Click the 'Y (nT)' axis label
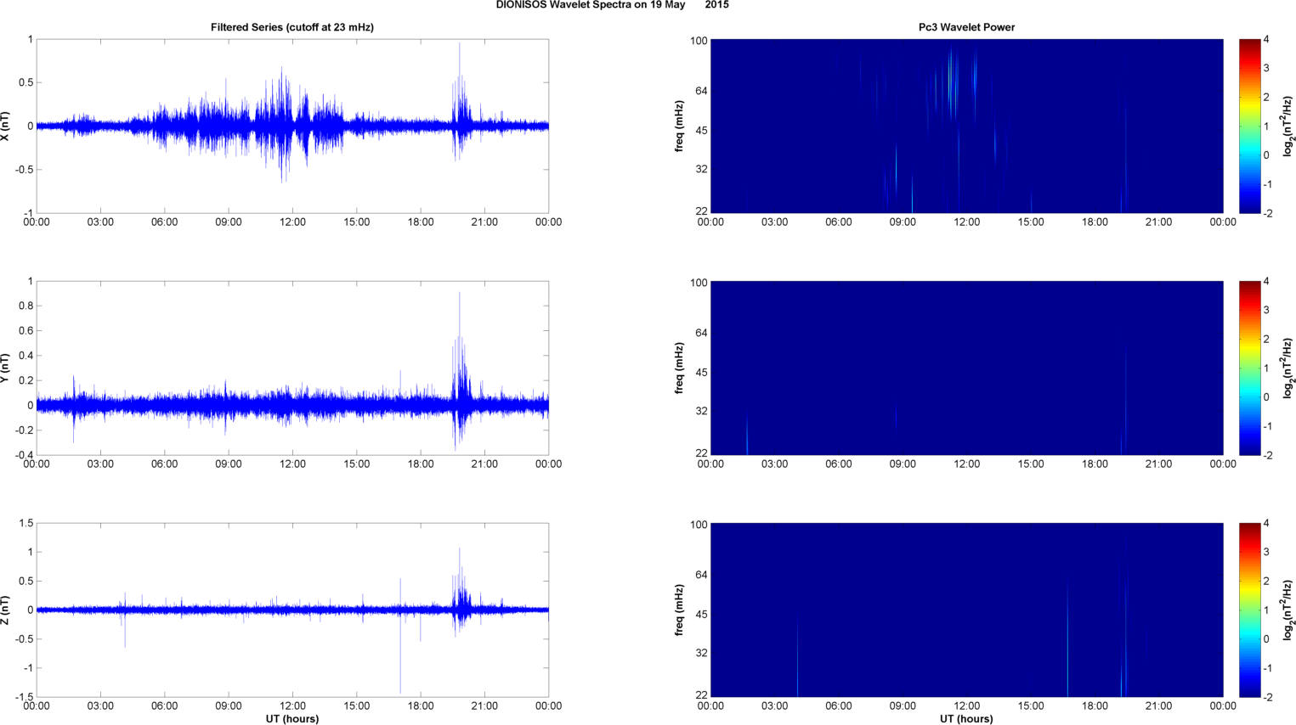This screenshot has width=1296, height=725. 6,368
